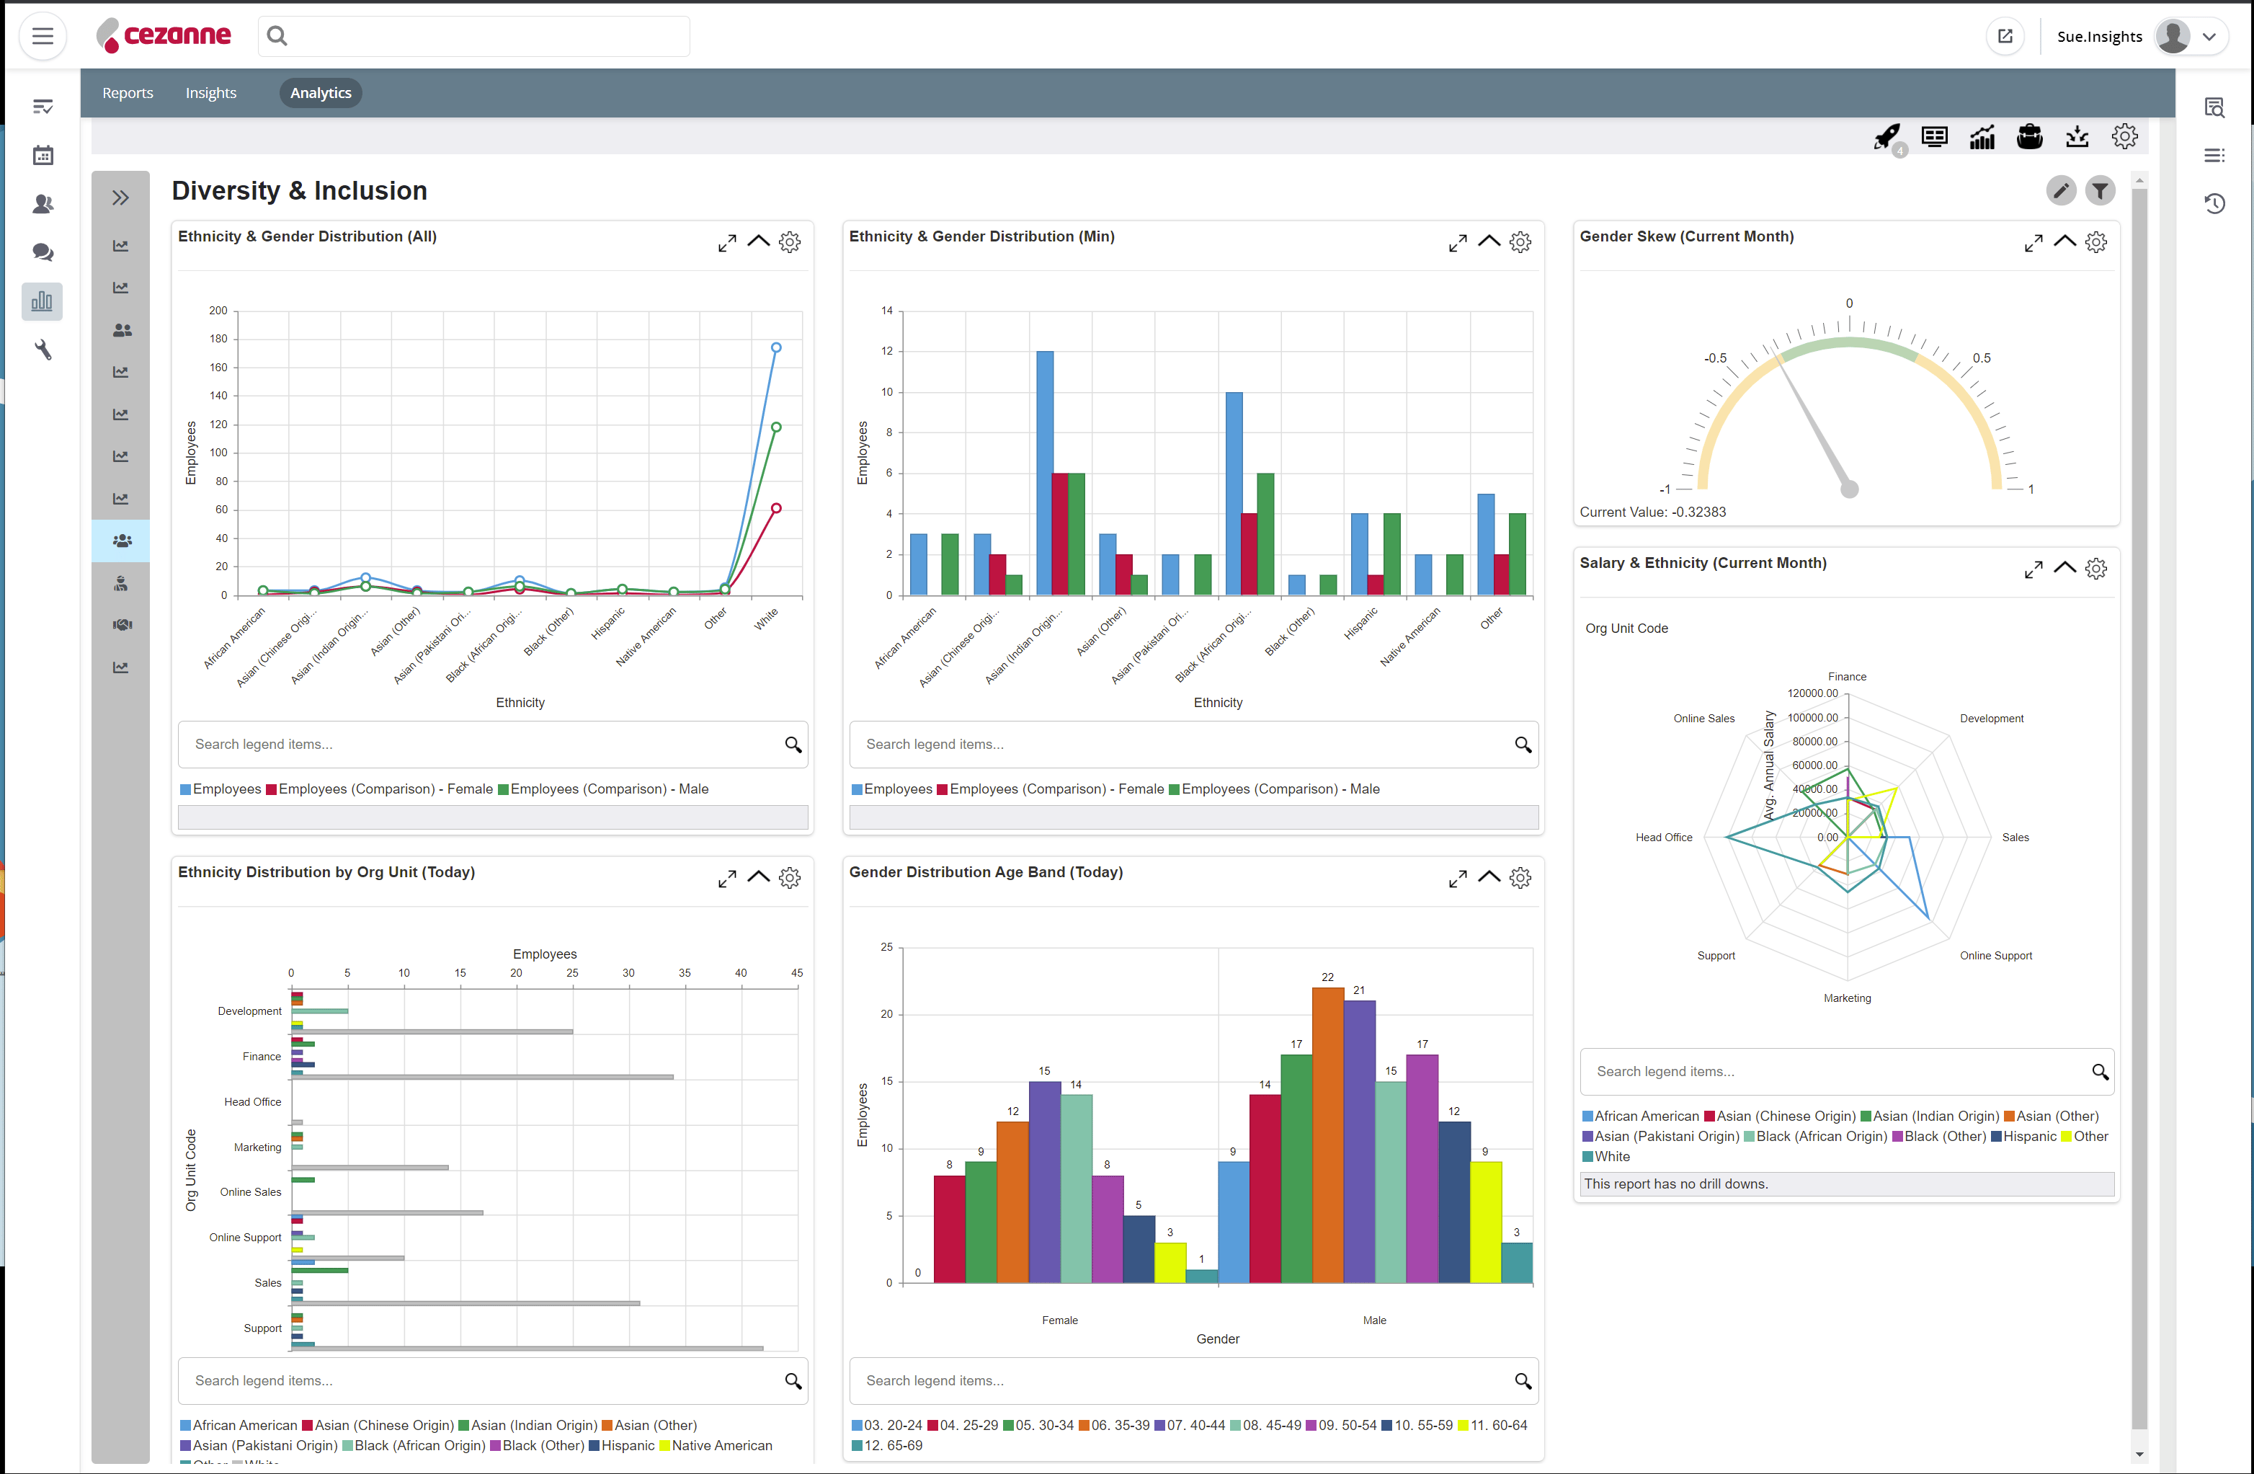Expand the collapsed side panel double chevron
The image size is (2254, 1474).
(120, 198)
